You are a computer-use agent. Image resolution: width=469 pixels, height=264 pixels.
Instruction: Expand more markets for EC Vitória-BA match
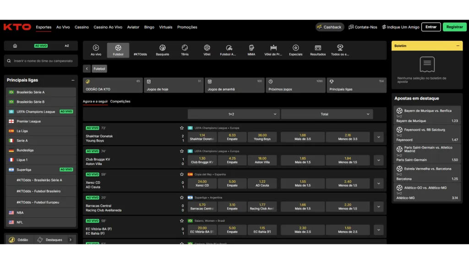[378, 230]
